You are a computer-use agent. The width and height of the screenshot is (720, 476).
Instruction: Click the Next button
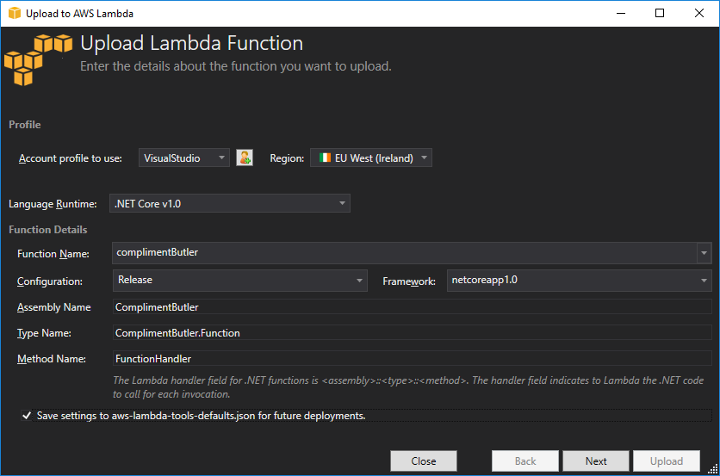(x=596, y=461)
